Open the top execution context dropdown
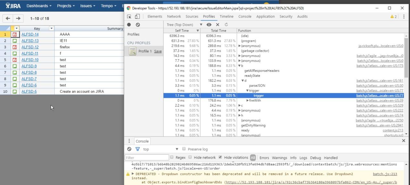 pos(160,149)
